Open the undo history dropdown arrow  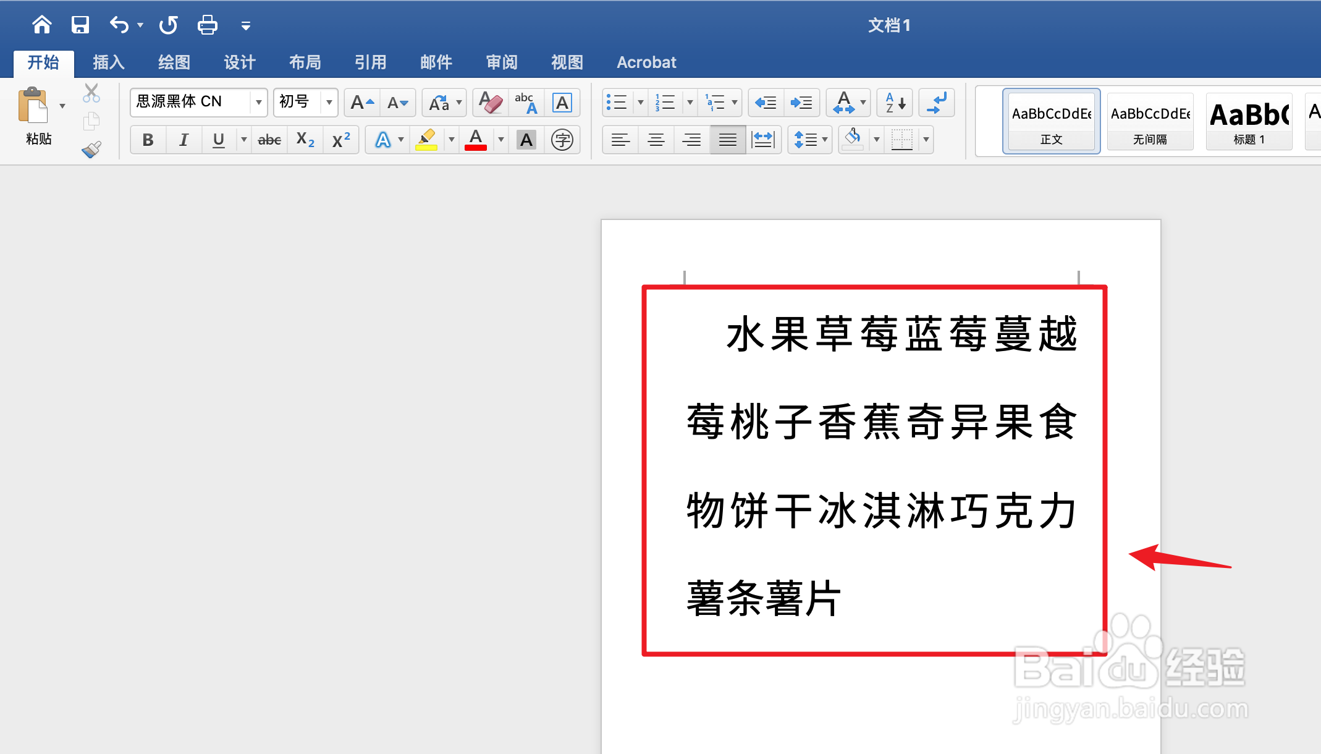[141, 25]
